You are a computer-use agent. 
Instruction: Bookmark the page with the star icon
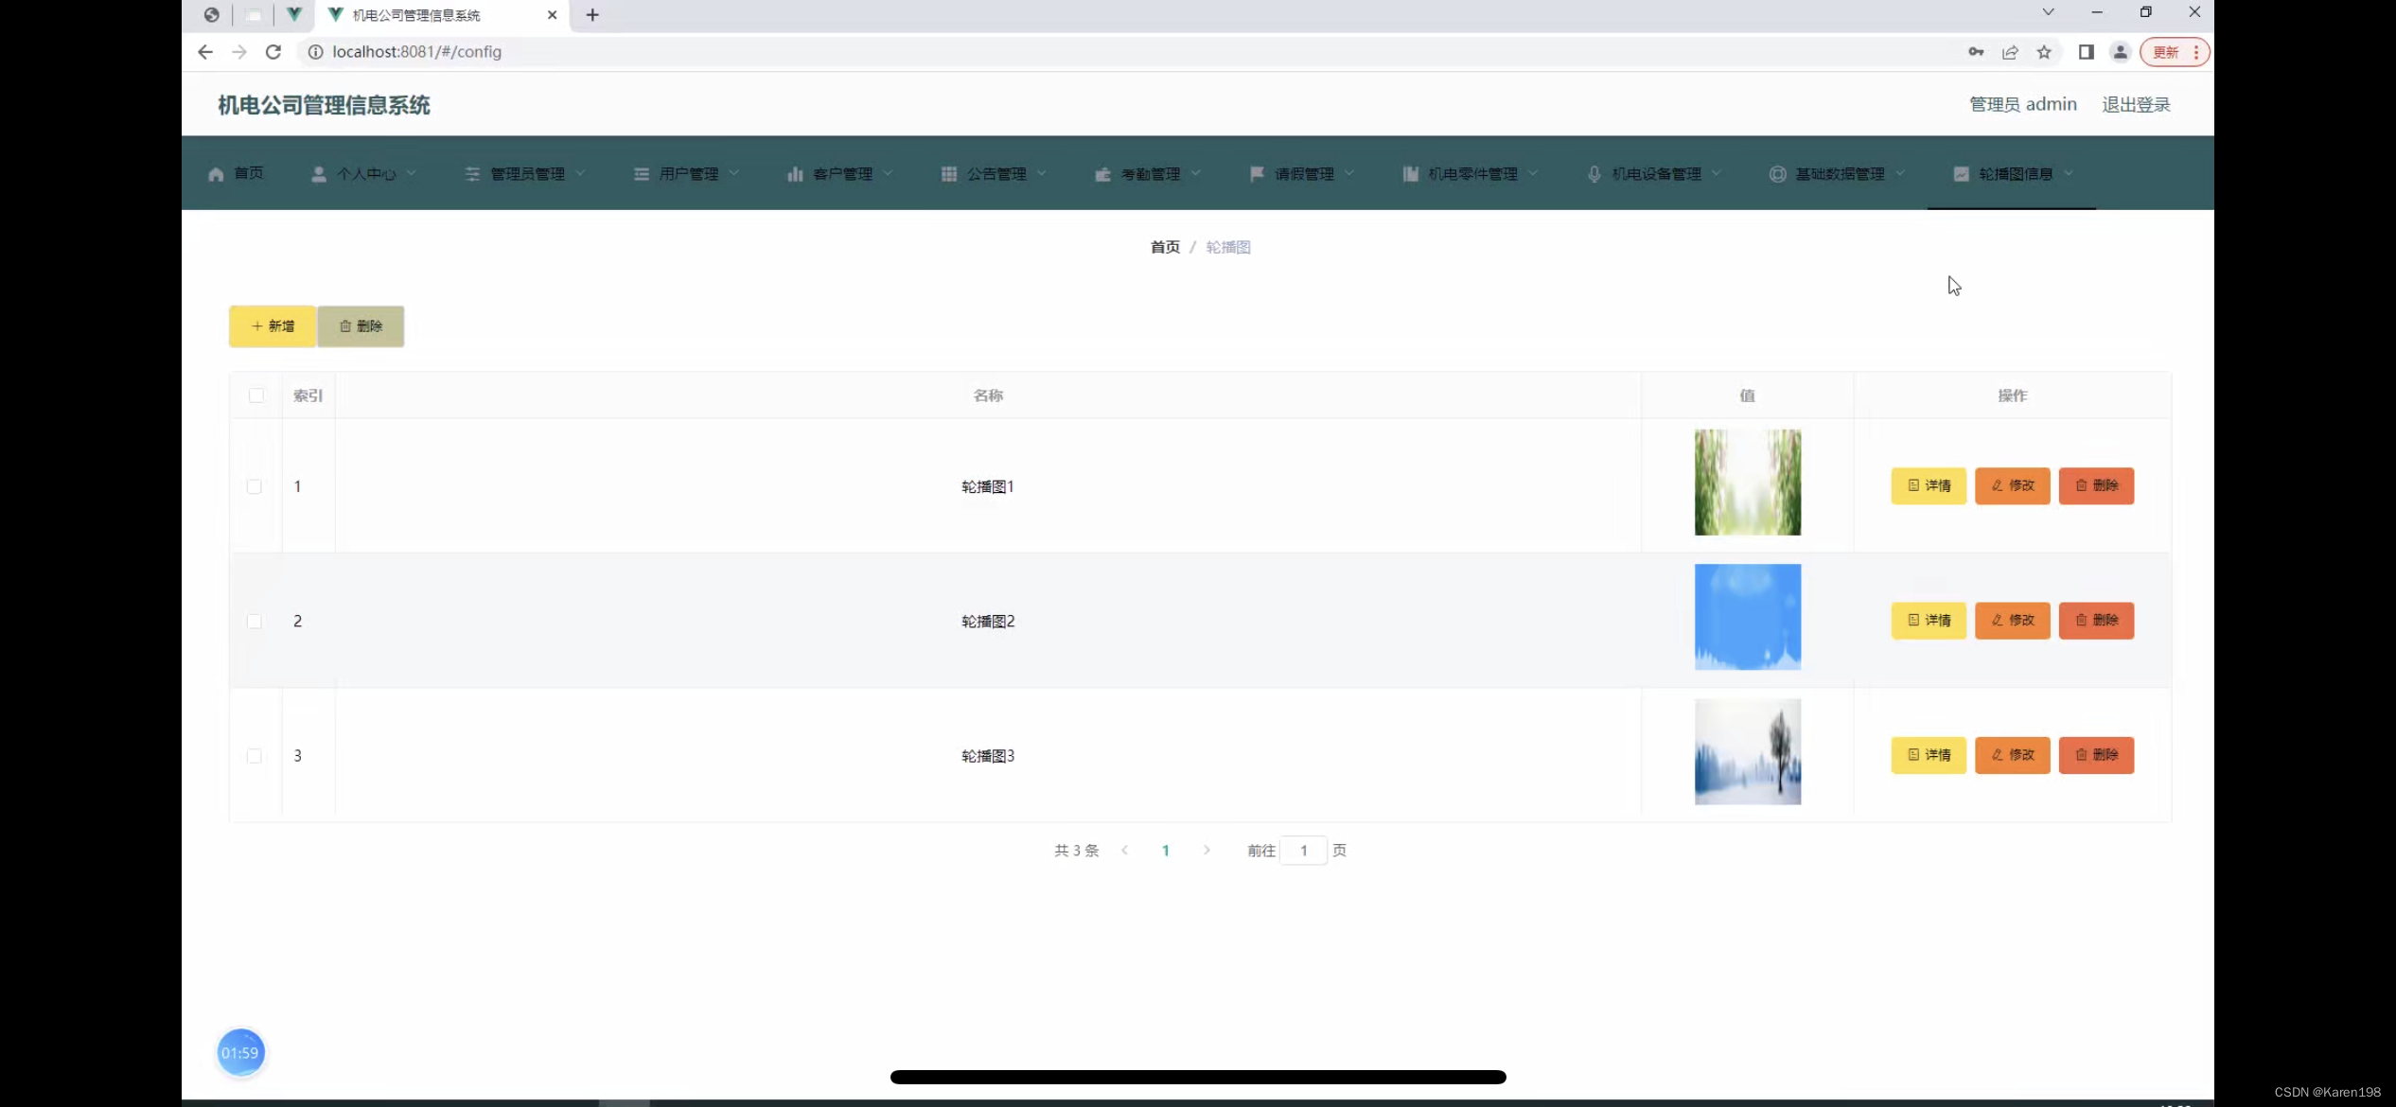(2044, 52)
